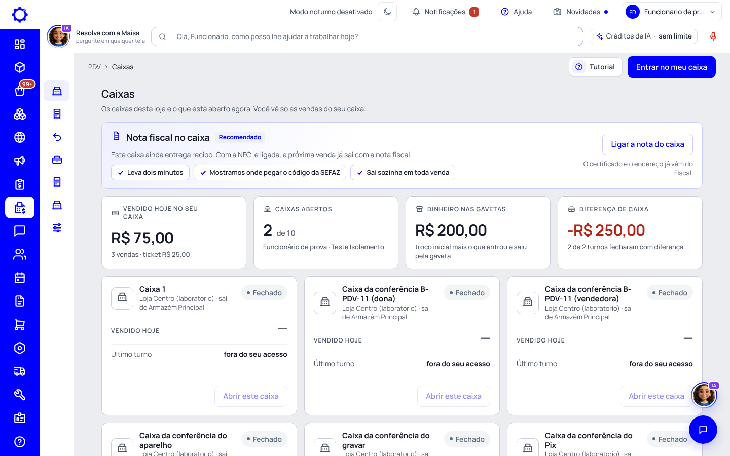The height and width of the screenshot is (456, 730).
Task: Select the highlighted Caixas register icon in submenu
Action: (x=57, y=91)
